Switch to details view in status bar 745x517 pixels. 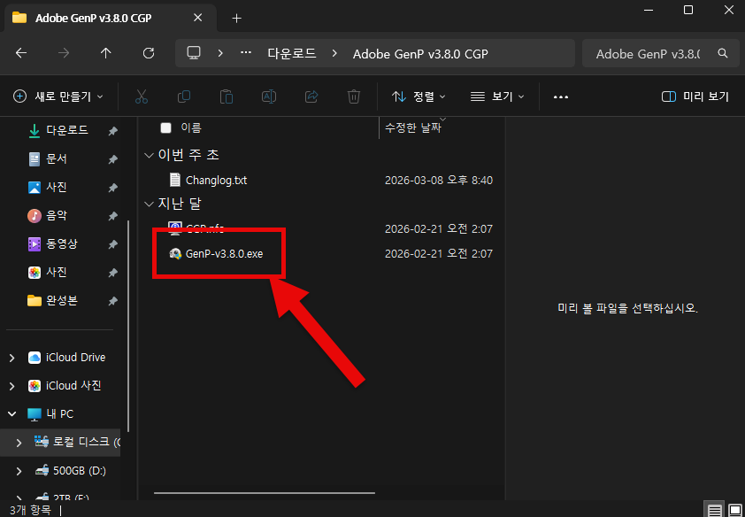(715, 510)
